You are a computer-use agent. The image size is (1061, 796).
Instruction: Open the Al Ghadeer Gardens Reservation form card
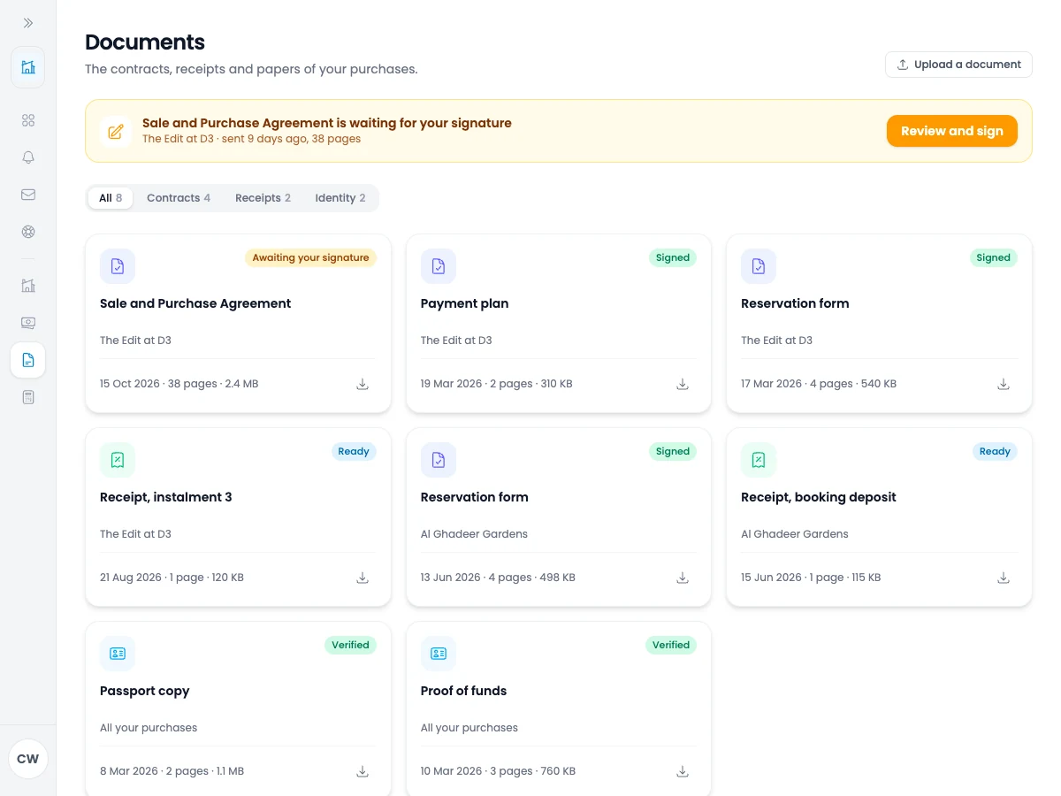point(559,517)
